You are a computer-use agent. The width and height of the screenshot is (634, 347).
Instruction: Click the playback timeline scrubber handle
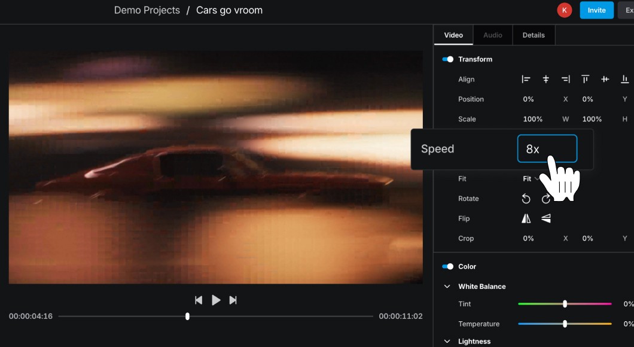pyautogui.click(x=187, y=316)
